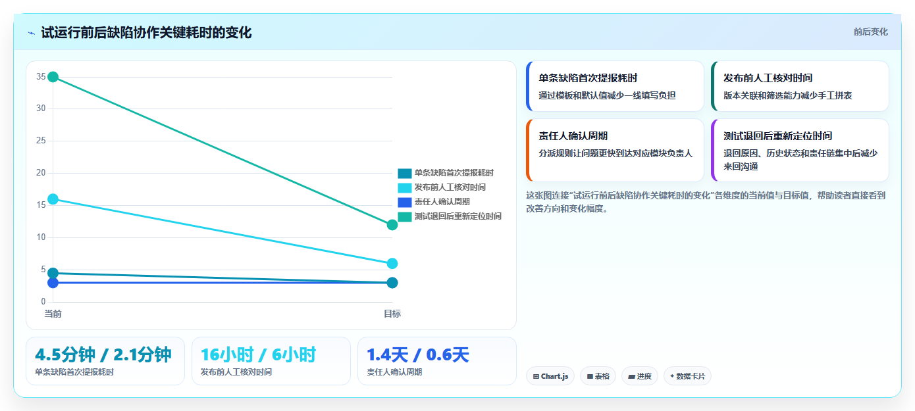
Task: Click the Chart.js tag
Action: [x=550, y=376]
